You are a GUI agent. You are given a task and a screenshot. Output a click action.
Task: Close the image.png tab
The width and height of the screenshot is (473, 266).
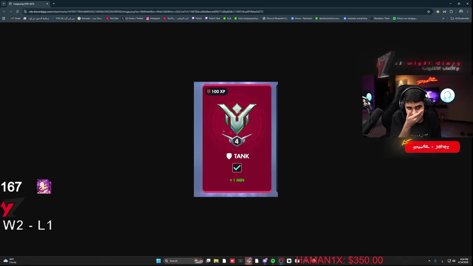[x=47, y=4]
